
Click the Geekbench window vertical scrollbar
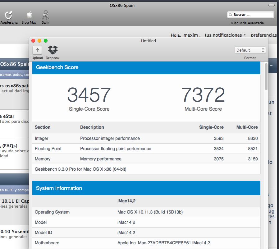(x=266, y=76)
